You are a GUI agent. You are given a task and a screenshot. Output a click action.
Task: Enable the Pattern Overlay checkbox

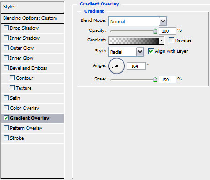pyautogui.click(x=6, y=128)
